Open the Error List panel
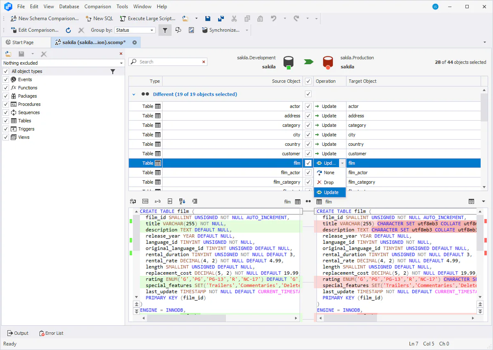Image resolution: width=493 pixels, height=350 pixels. click(x=51, y=333)
